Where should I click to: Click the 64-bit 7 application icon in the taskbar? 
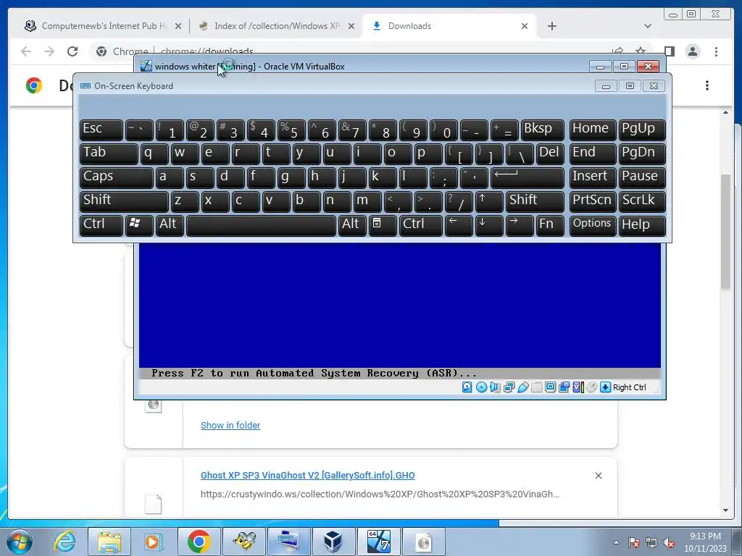coord(378,542)
